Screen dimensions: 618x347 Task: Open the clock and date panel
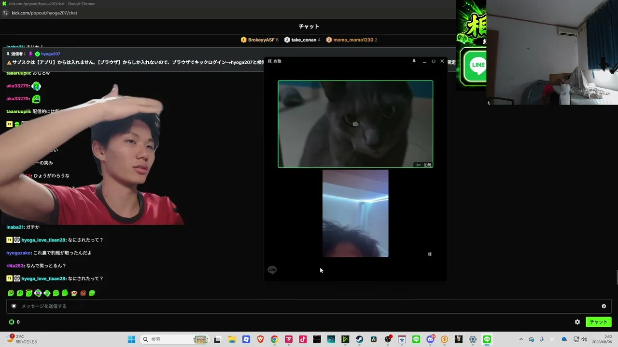pos(603,339)
